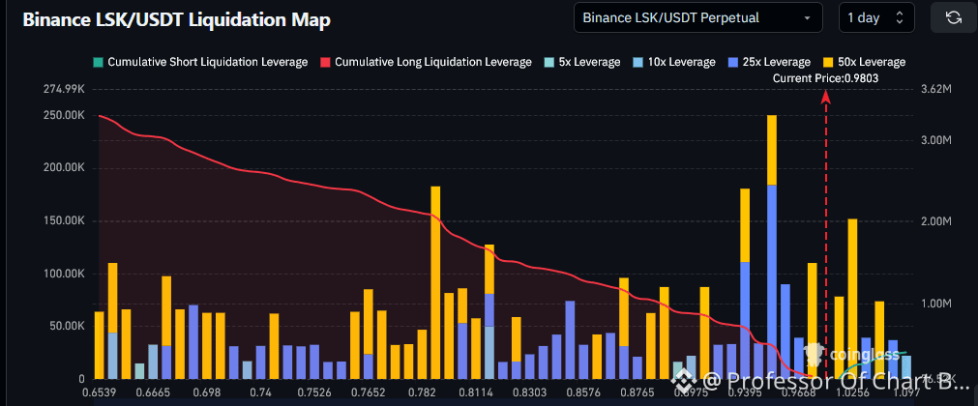Click the red long liquidation legend swatch
The image size is (978, 406).
(326, 62)
